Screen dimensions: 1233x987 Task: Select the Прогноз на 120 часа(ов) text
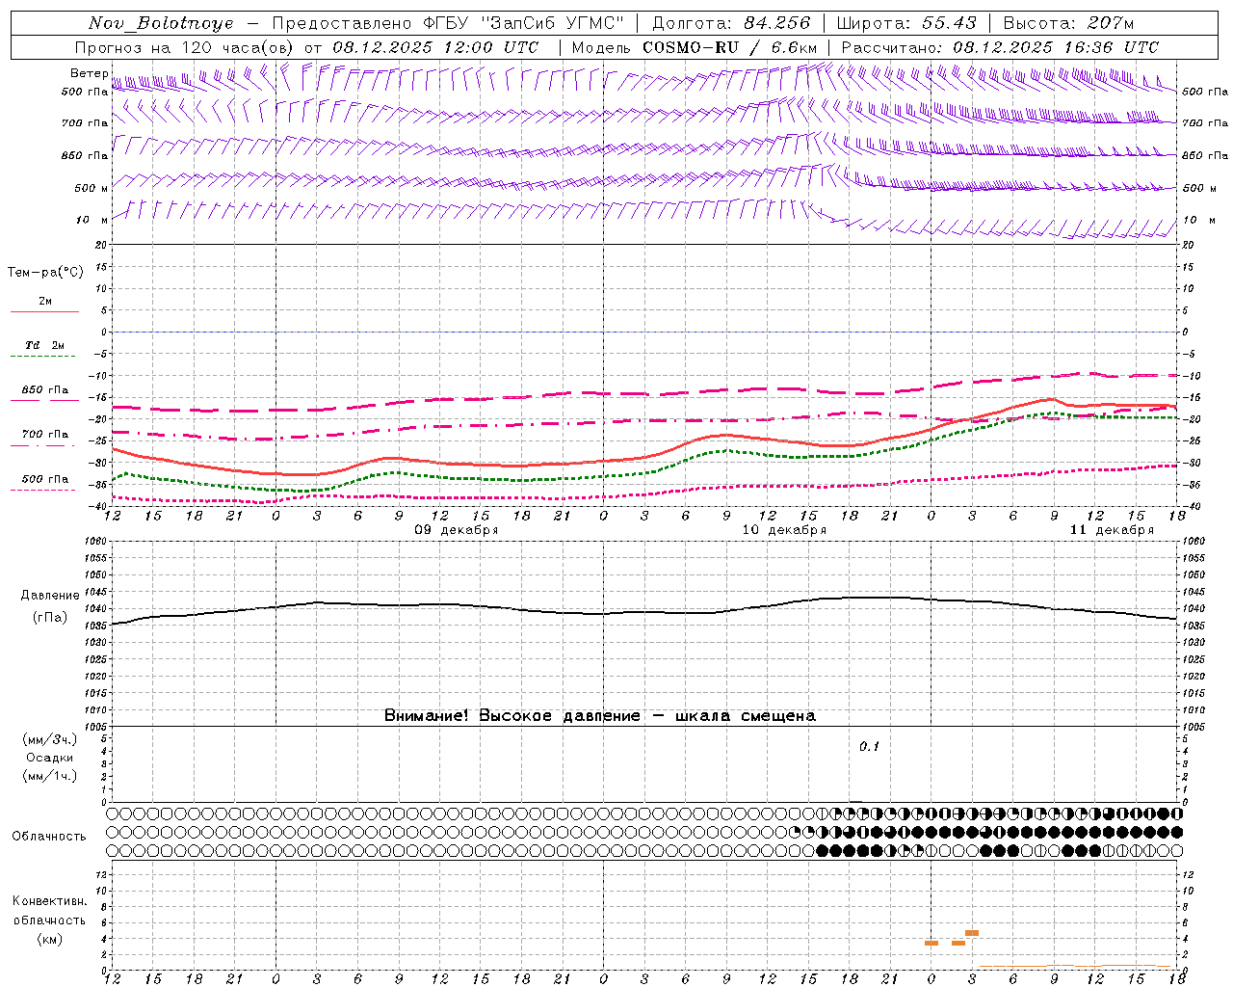tap(185, 47)
